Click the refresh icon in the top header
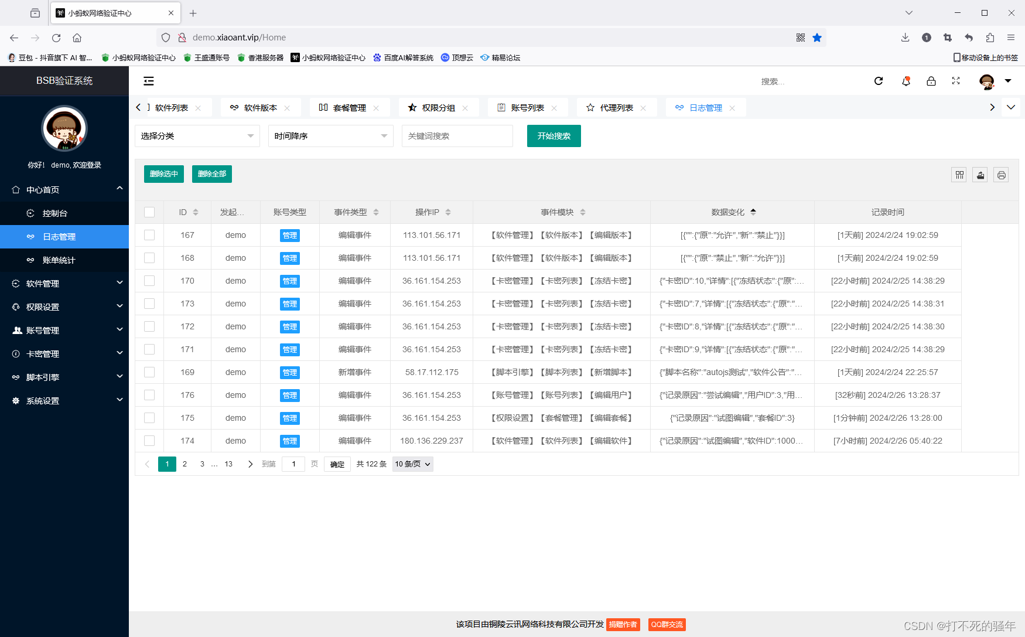The height and width of the screenshot is (637, 1025). pos(879,81)
